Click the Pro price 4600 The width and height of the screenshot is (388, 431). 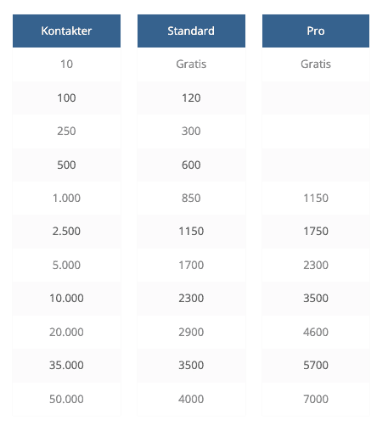click(316, 332)
